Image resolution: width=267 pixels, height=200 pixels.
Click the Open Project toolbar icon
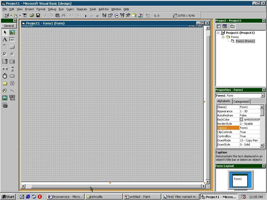click(32, 16)
